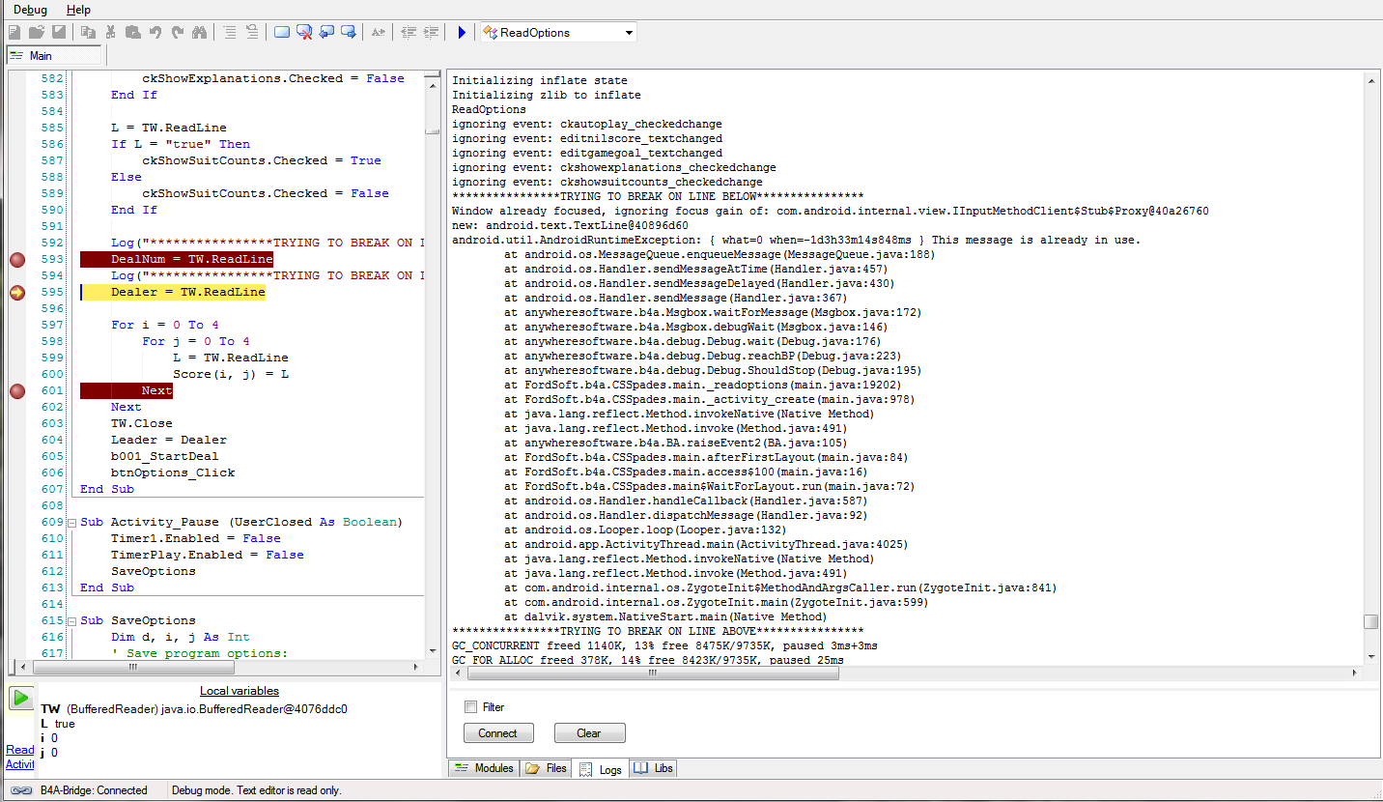Click the binoculars Find icon

[x=200, y=33]
